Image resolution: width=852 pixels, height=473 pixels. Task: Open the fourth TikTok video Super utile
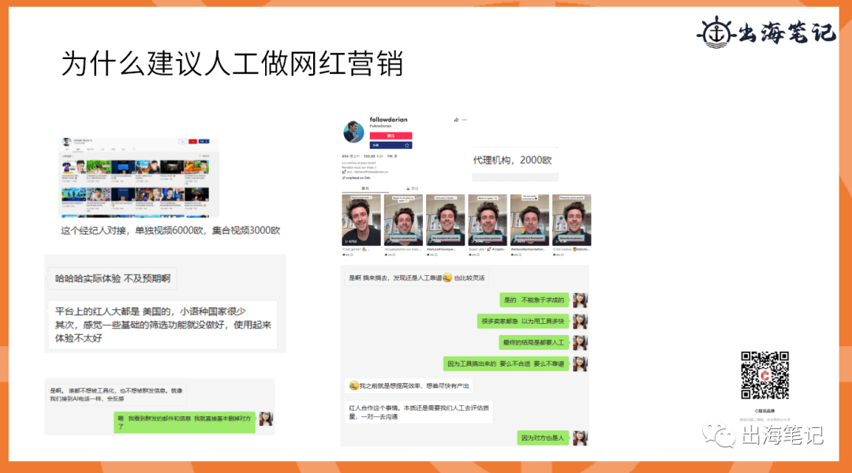[488, 221]
